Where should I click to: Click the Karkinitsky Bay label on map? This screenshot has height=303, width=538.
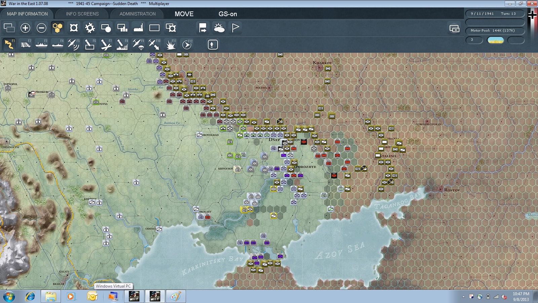click(x=212, y=266)
